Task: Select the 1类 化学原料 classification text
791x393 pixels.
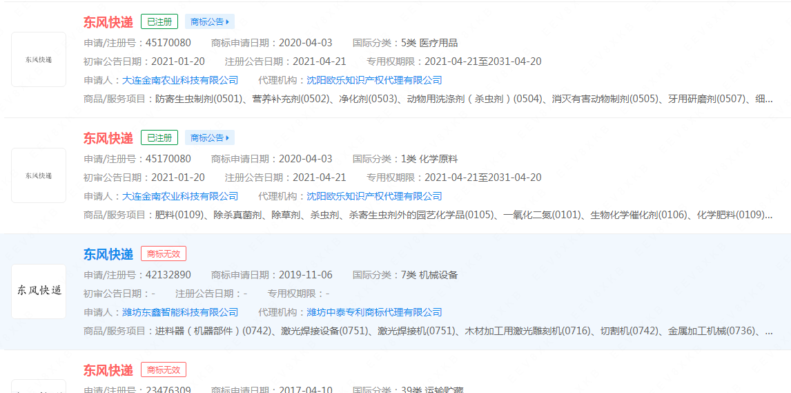Action: coord(429,159)
